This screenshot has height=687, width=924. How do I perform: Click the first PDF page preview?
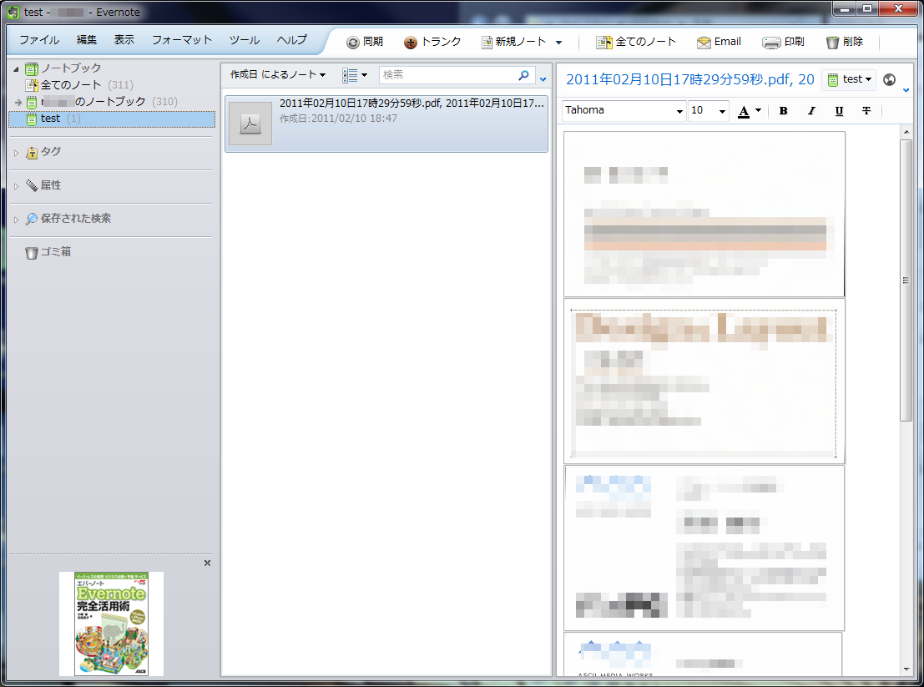pos(704,214)
